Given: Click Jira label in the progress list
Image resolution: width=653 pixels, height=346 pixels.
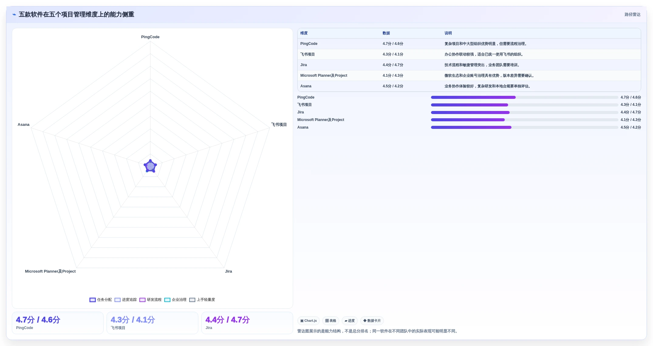Looking at the screenshot, I should pyautogui.click(x=301, y=112).
